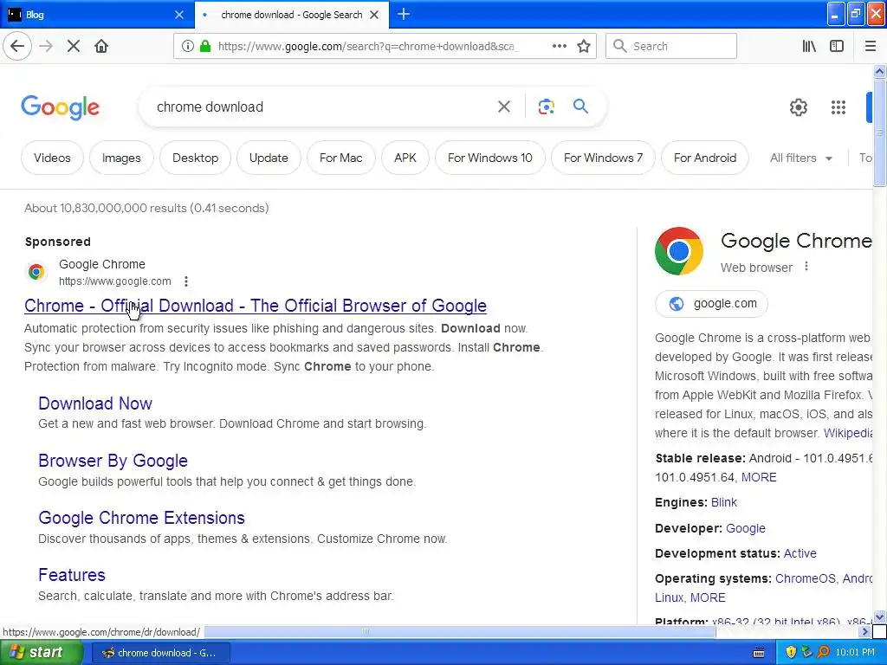Filter results by Videos
Screen dimensions: 887x665
52,158
